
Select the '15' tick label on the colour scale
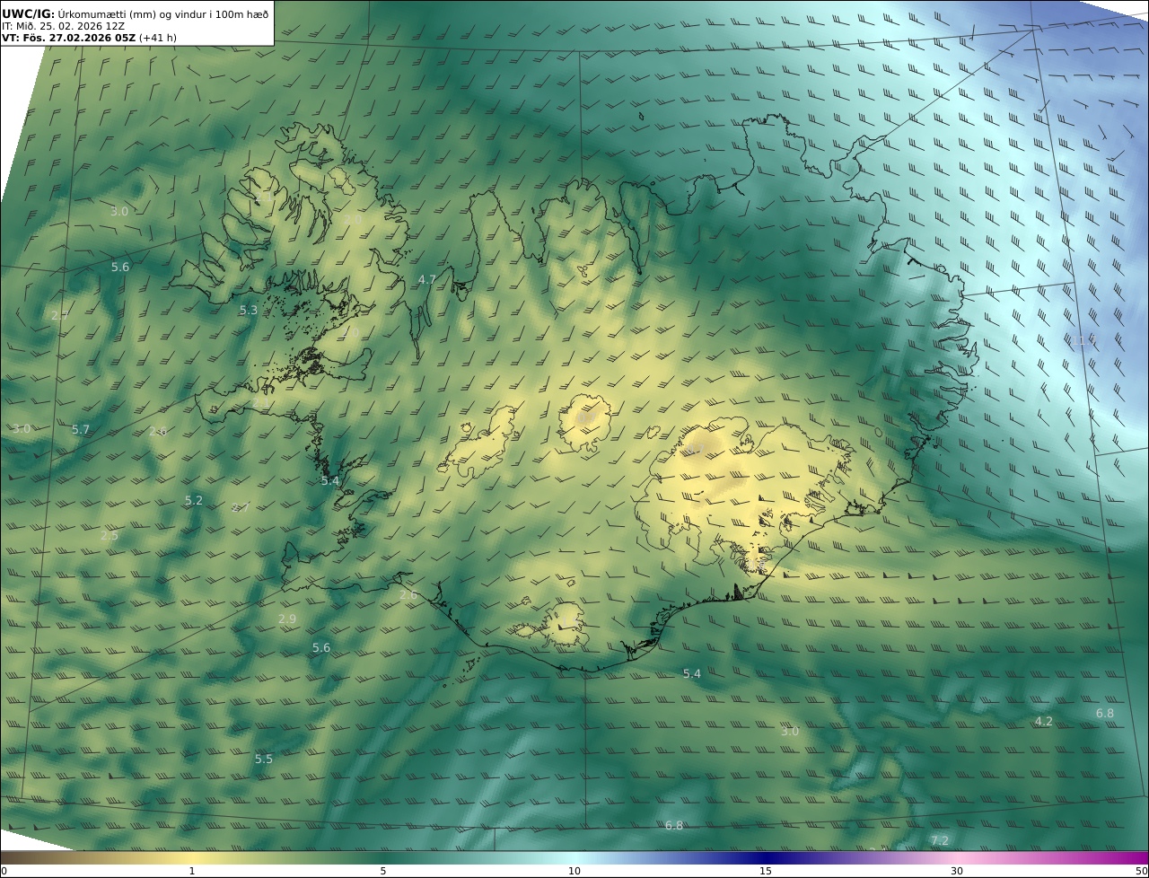766,872
